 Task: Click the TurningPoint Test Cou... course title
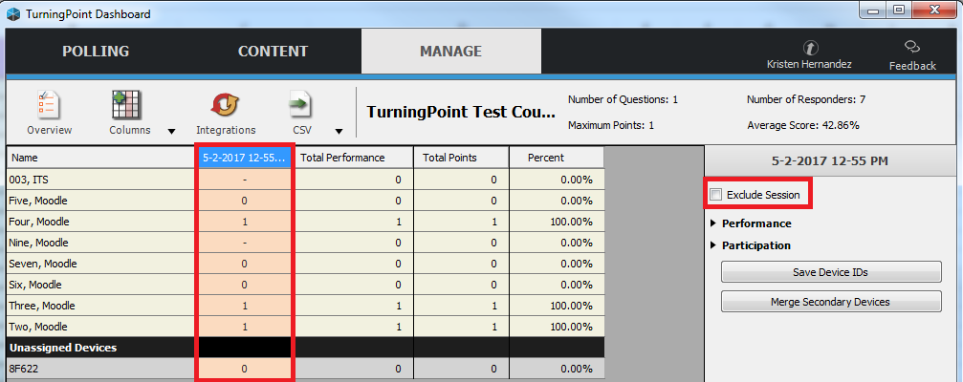point(461,112)
